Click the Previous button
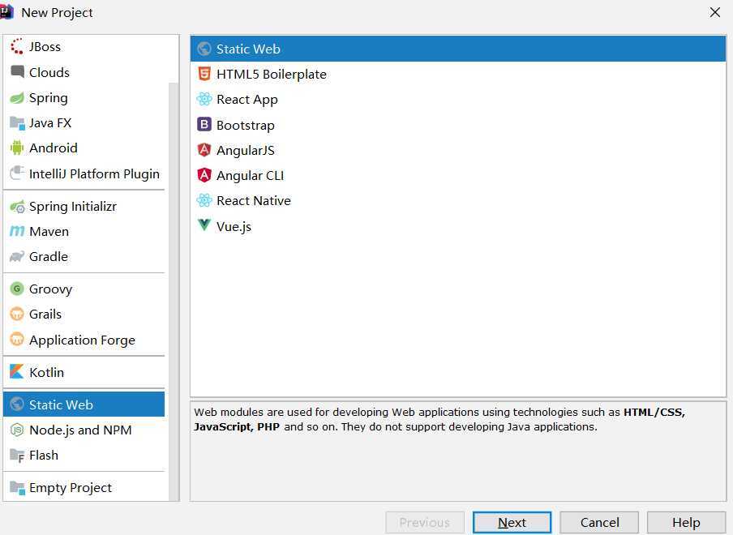733x535 pixels. [x=424, y=522]
